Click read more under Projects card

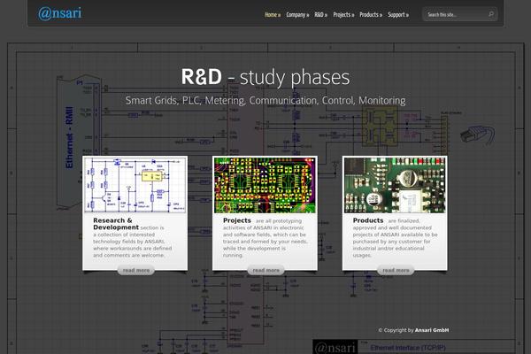(x=265, y=270)
